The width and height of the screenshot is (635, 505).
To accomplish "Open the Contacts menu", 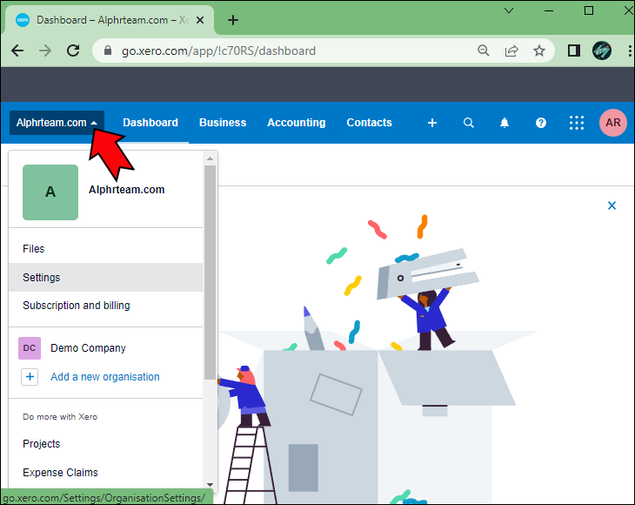I will pos(370,123).
